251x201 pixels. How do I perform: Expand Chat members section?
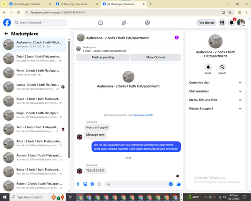215,91
